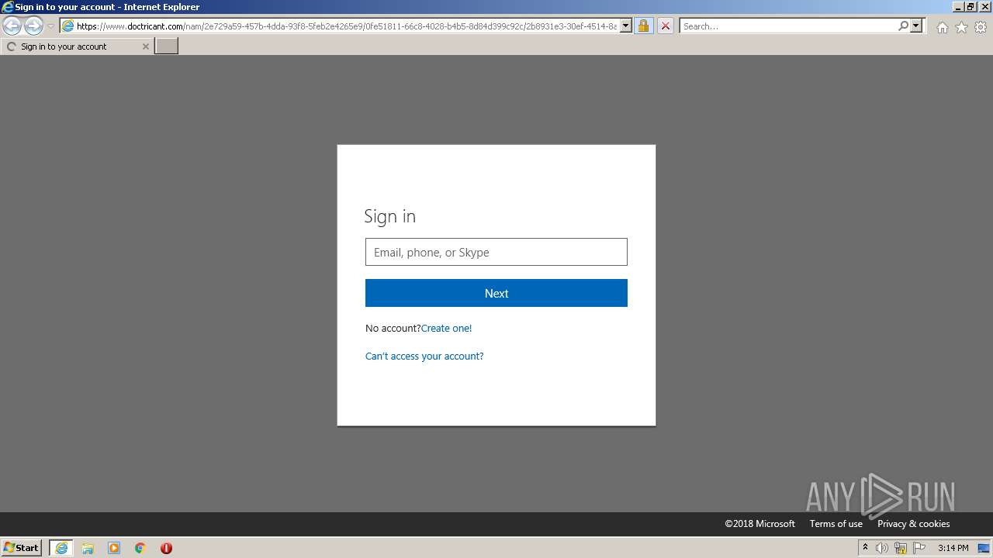
Task: Open the 'Create one!' link
Action: tap(446, 329)
